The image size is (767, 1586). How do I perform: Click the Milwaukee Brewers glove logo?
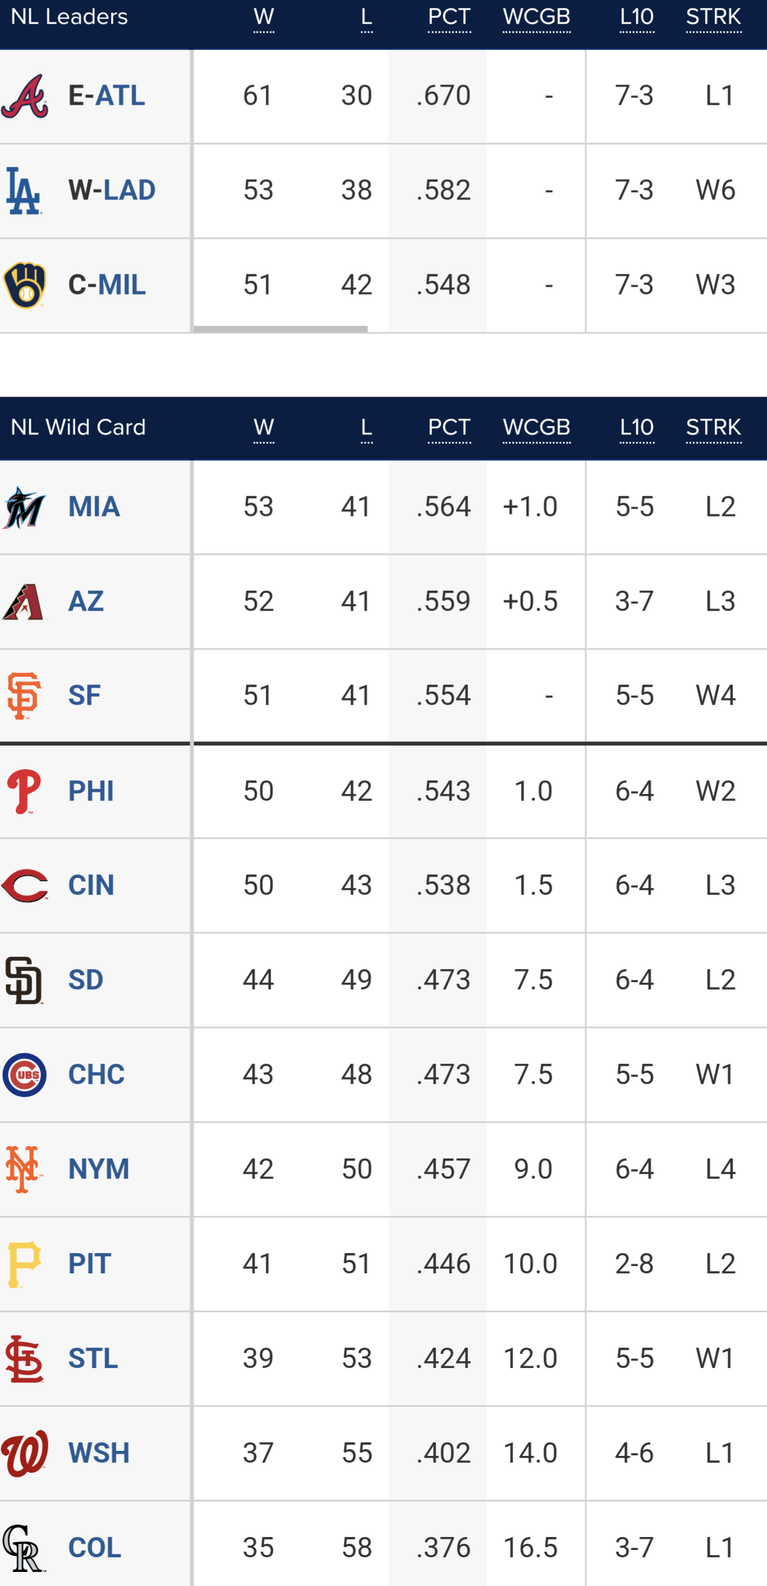(25, 285)
